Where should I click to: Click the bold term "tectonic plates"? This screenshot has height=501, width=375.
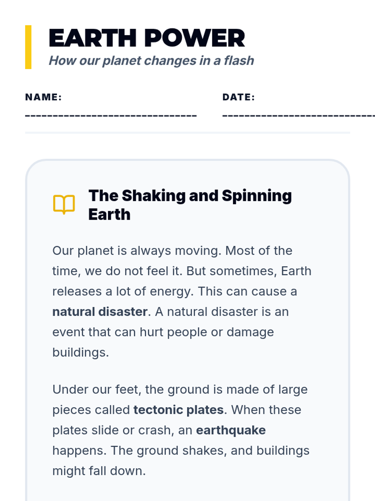178,410
